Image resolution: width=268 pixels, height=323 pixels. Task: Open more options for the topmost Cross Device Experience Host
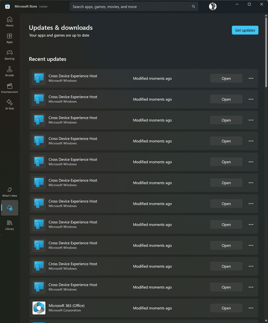point(251,78)
